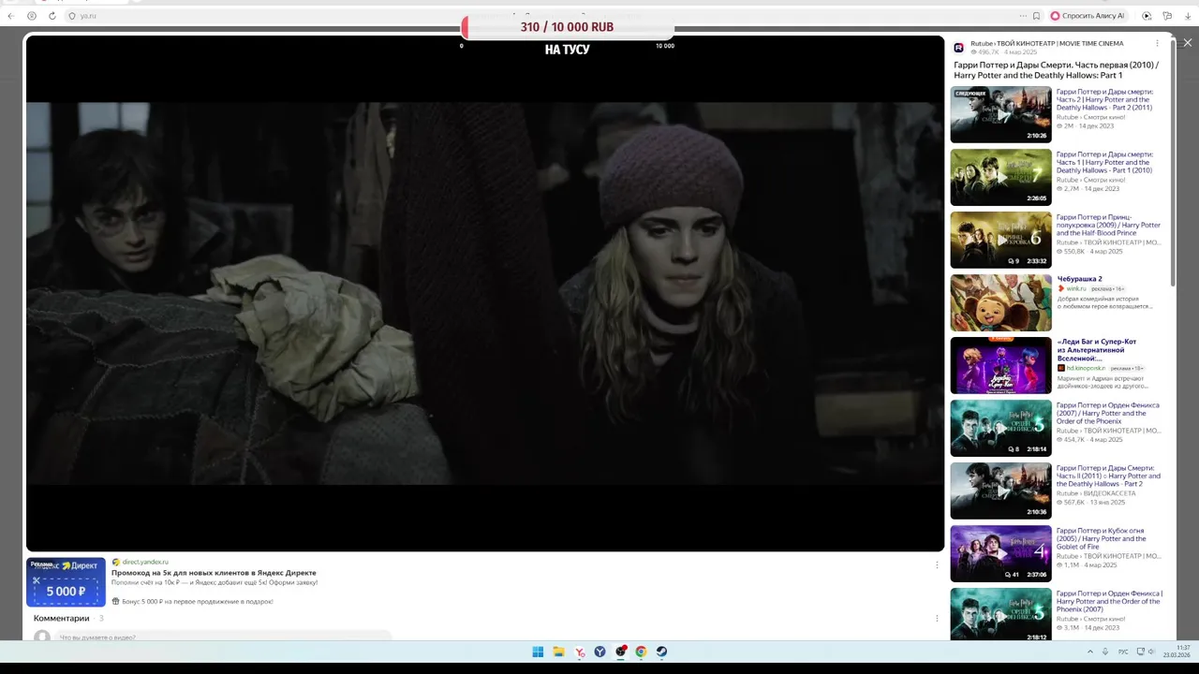The height and width of the screenshot is (674, 1199).
Task: Open Гарри Поттер и Кубок огня title link
Action: point(1102,538)
